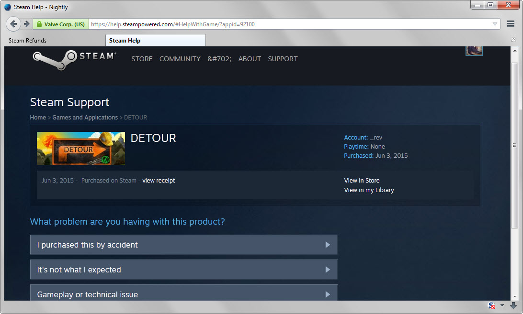523x314 pixels.
Task: Click the arrow on 'It's not what I expected'
Action: 328,270
